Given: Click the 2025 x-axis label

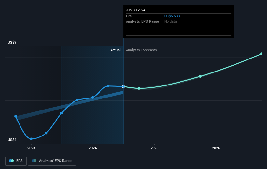Looking at the screenshot, I should click(x=154, y=148).
